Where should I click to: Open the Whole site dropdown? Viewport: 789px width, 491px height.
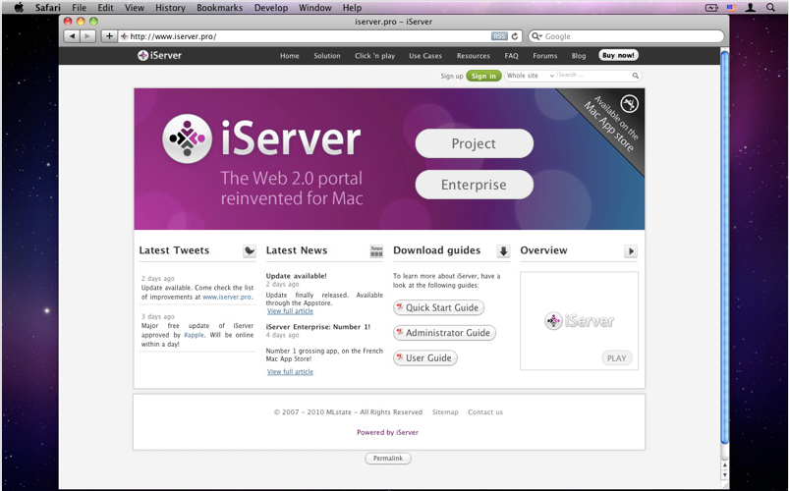pyautogui.click(x=530, y=76)
